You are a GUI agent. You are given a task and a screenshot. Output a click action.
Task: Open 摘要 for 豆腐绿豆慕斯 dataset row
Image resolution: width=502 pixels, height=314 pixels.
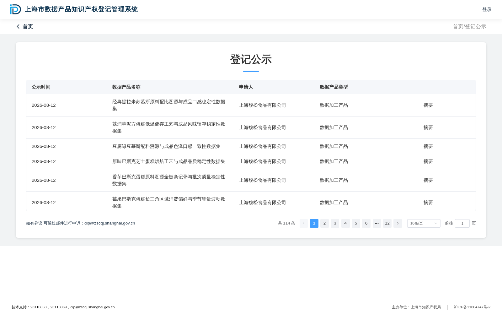point(428,146)
